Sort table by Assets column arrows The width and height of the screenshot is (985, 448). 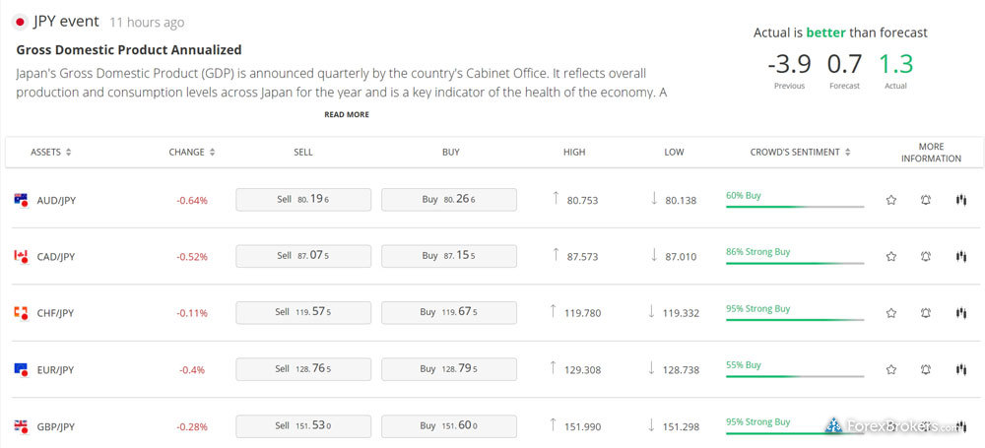69,152
